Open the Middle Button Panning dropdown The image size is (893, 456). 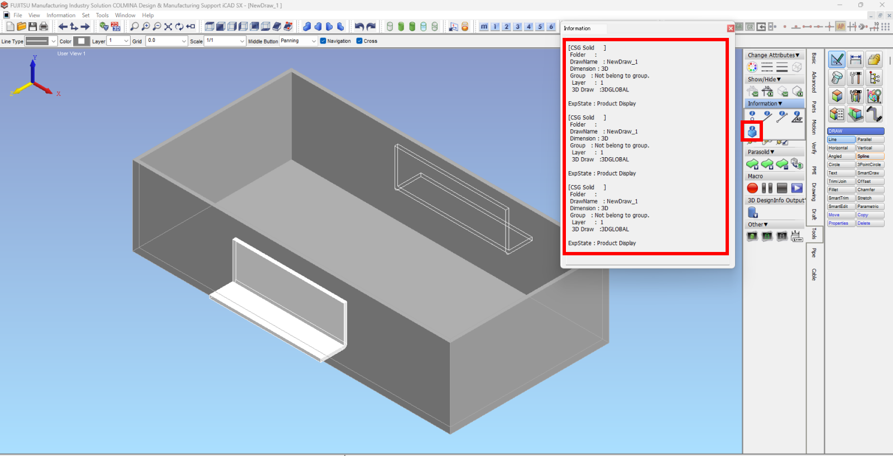pos(314,41)
